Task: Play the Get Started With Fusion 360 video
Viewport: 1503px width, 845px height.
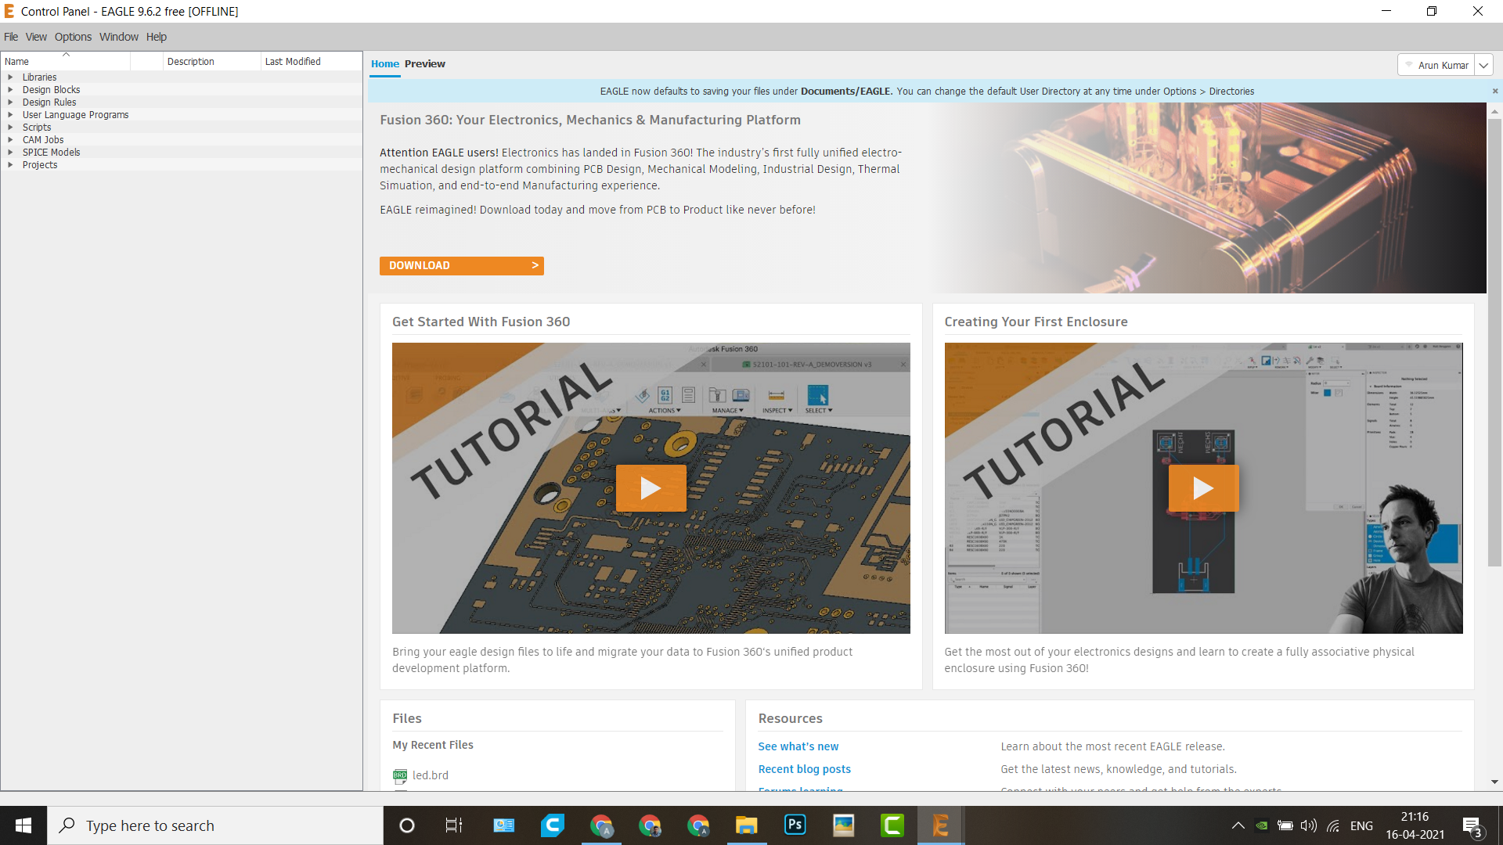Action: [x=651, y=488]
